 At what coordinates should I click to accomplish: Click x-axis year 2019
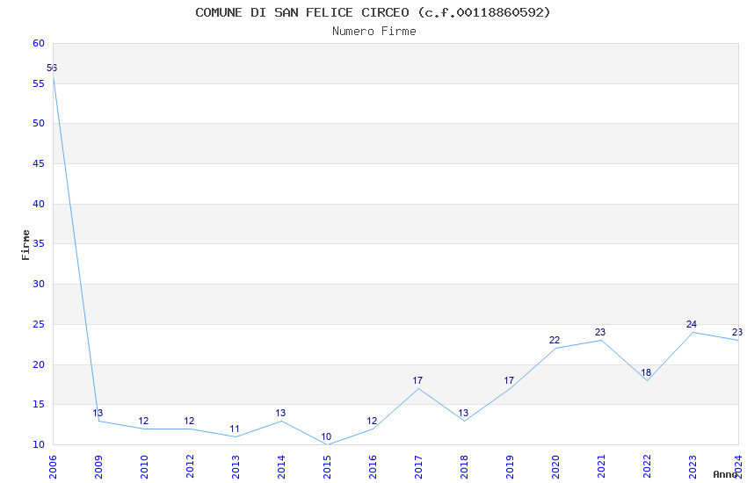(511, 467)
